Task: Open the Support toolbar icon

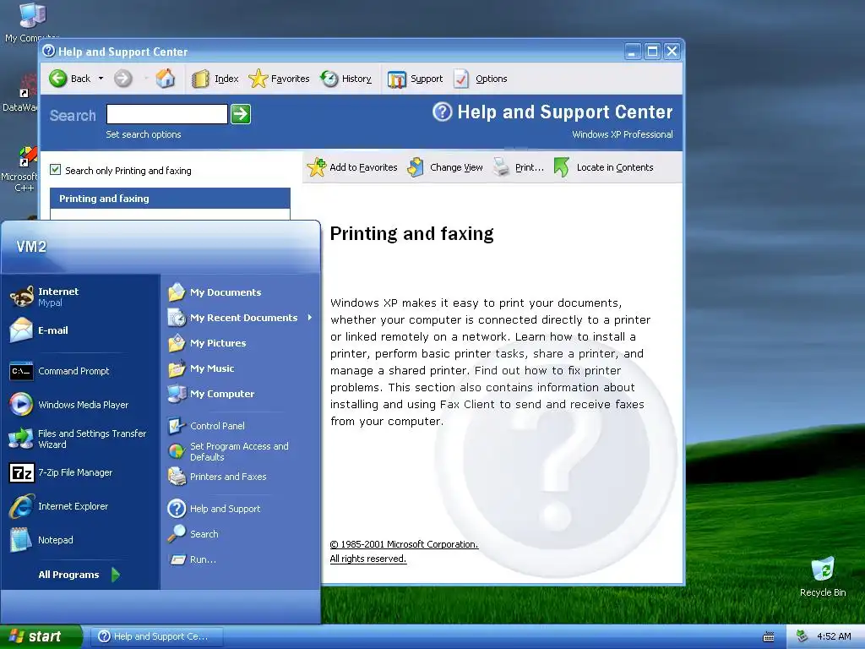Action: [x=397, y=79]
